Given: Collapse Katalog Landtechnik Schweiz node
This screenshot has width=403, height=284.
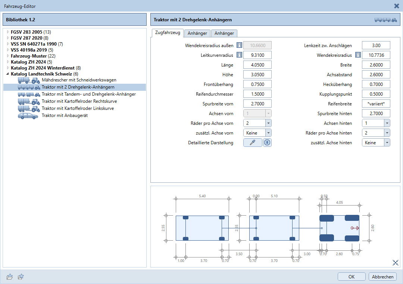Looking at the screenshot, I should [x=8, y=74].
